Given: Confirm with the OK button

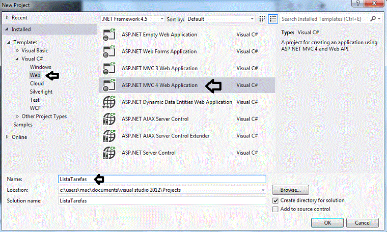Looking at the screenshot, I should coord(327,223).
